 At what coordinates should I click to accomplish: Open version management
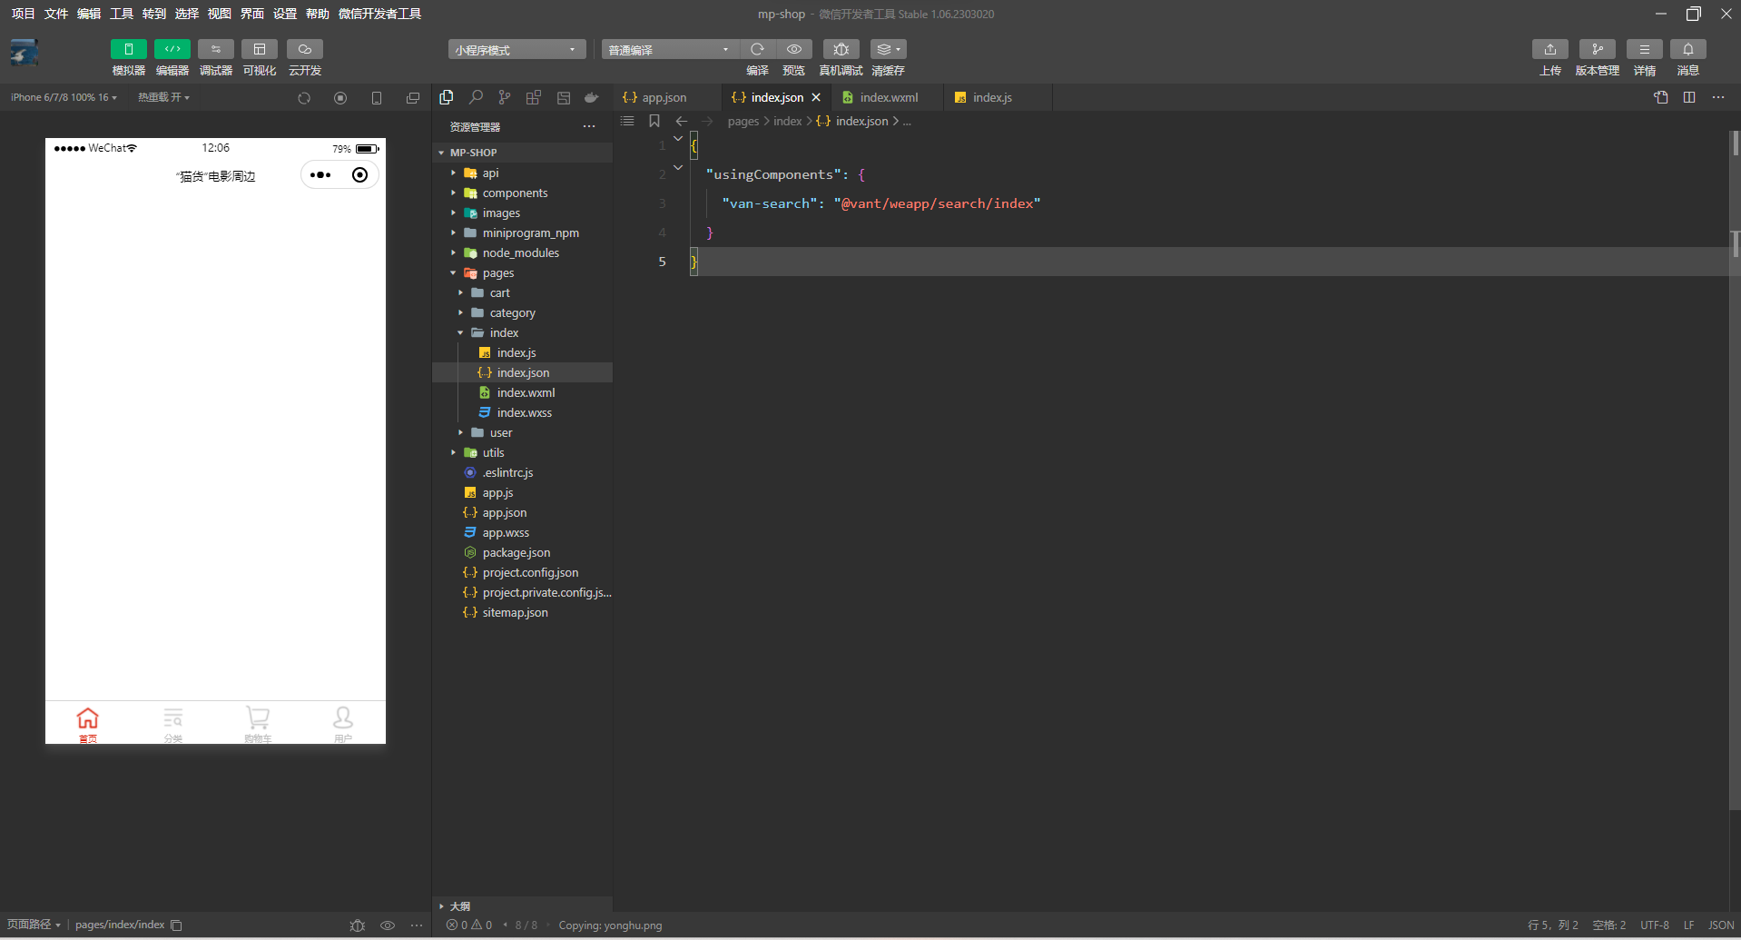click(1598, 49)
